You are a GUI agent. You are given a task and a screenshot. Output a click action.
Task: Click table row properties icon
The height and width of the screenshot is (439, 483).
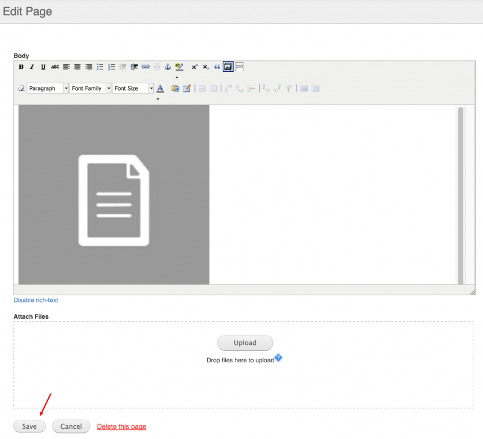pos(202,89)
